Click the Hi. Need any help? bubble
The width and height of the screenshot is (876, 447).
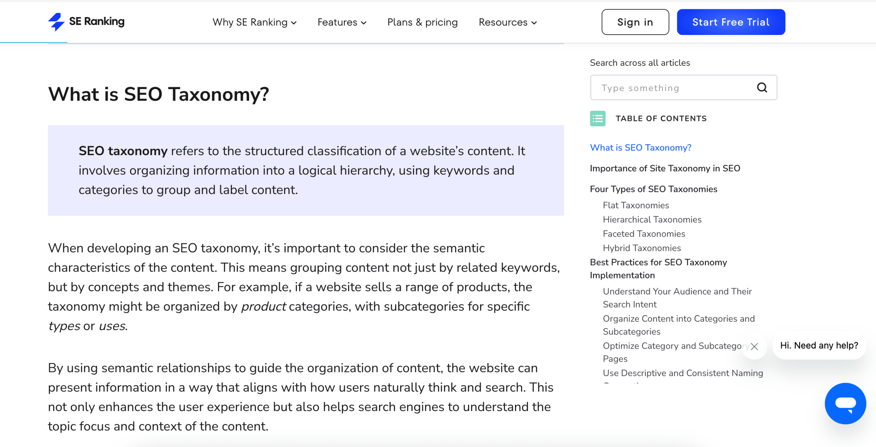coord(819,345)
